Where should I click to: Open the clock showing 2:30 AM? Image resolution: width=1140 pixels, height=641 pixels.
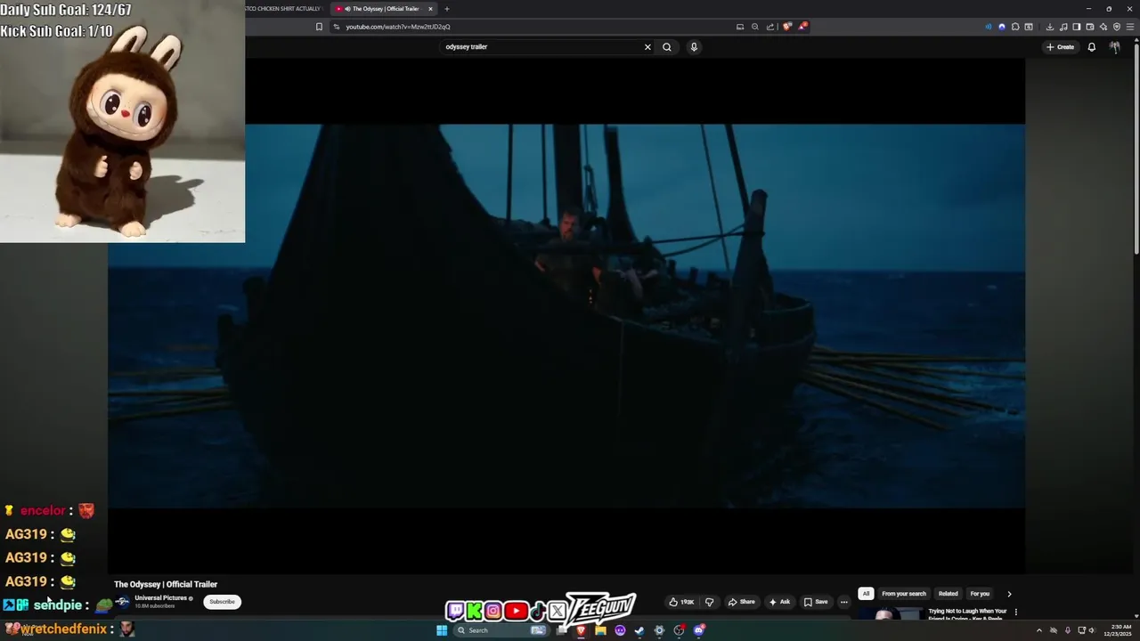tap(1120, 630)
